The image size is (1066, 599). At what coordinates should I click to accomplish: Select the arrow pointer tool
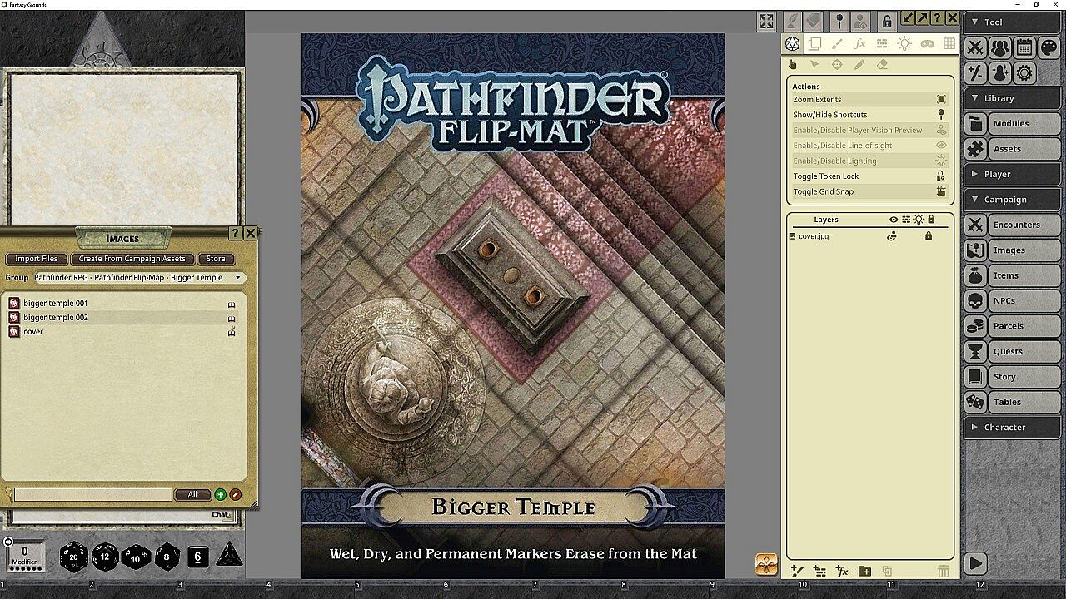(x=814, y=65)
